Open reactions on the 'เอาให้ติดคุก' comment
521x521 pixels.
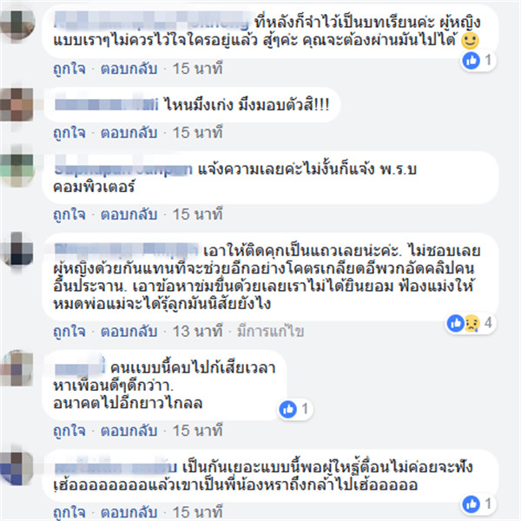coord(471,323)
